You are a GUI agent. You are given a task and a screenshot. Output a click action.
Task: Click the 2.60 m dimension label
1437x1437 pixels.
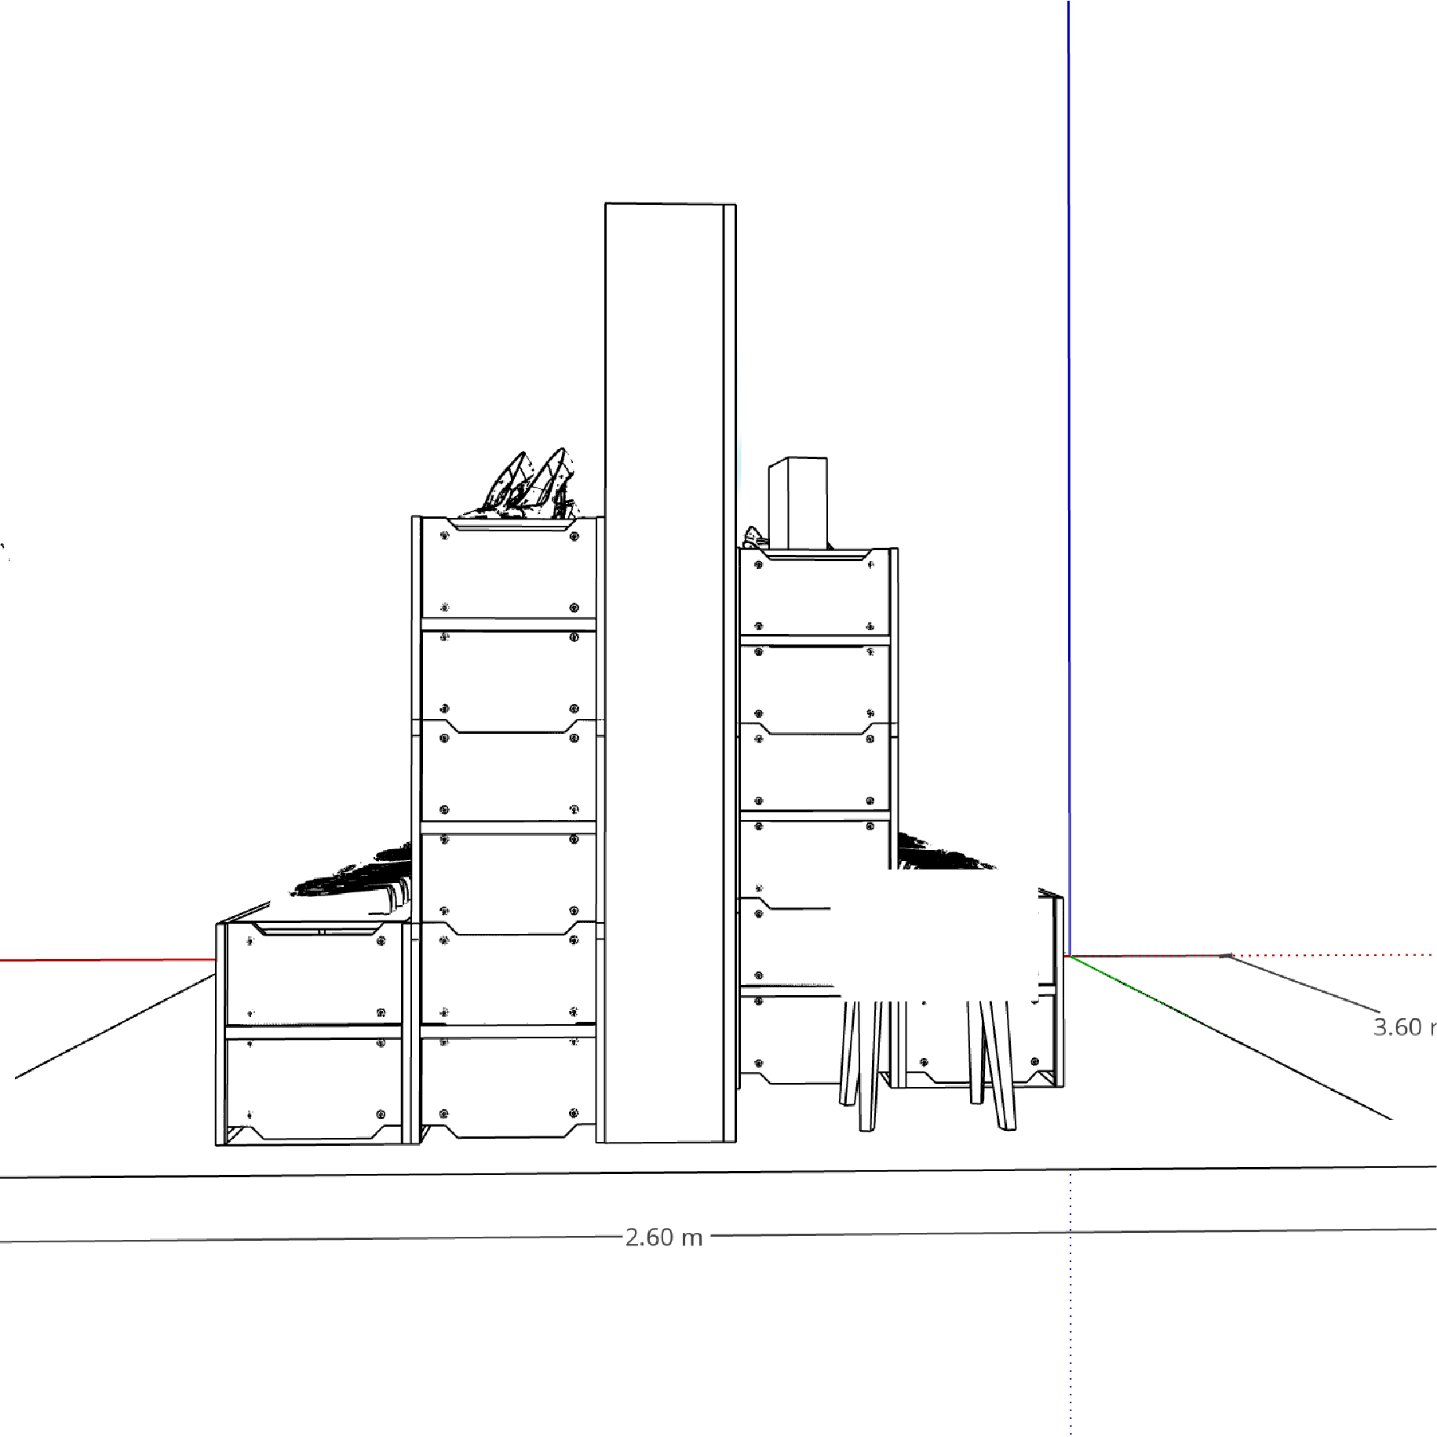663,1238
